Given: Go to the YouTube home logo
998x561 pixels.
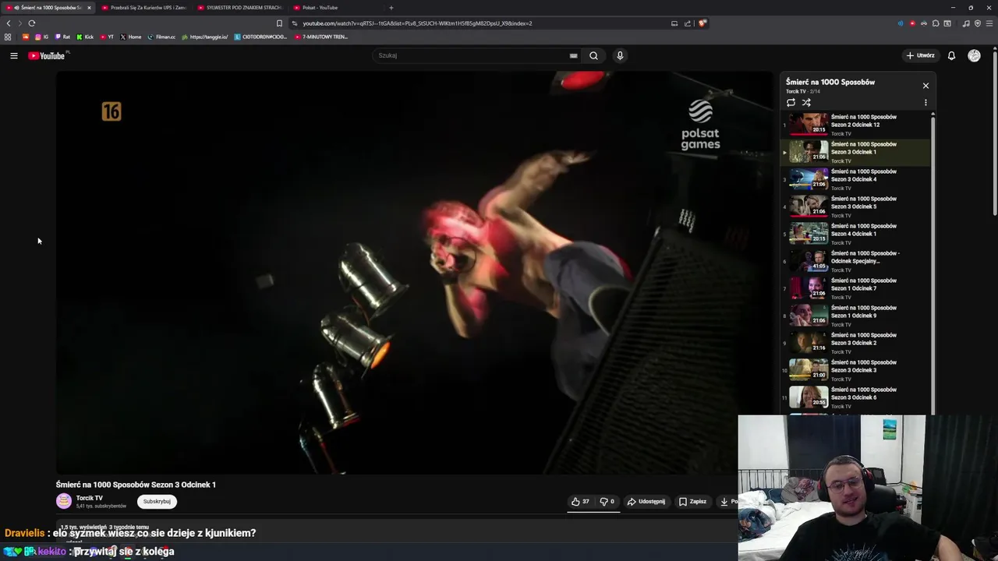Looking at the screenshot, I should point(47,55).
